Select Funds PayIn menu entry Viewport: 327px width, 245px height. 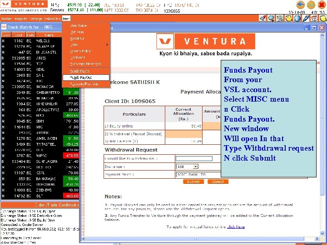tap(79, 71)
